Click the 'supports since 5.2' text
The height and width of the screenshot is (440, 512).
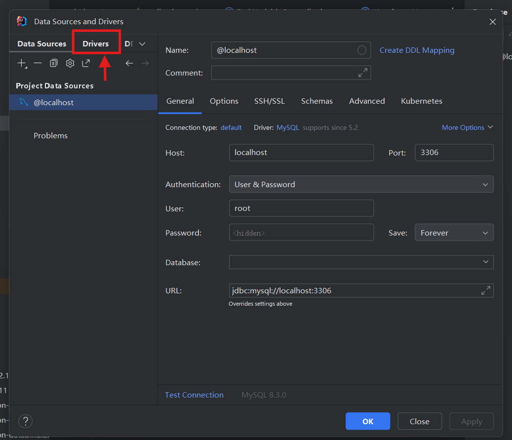coord(330,127)
